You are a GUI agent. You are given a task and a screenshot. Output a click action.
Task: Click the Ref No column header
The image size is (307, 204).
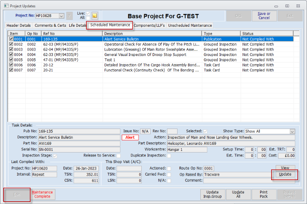click(x=72, y=34)
